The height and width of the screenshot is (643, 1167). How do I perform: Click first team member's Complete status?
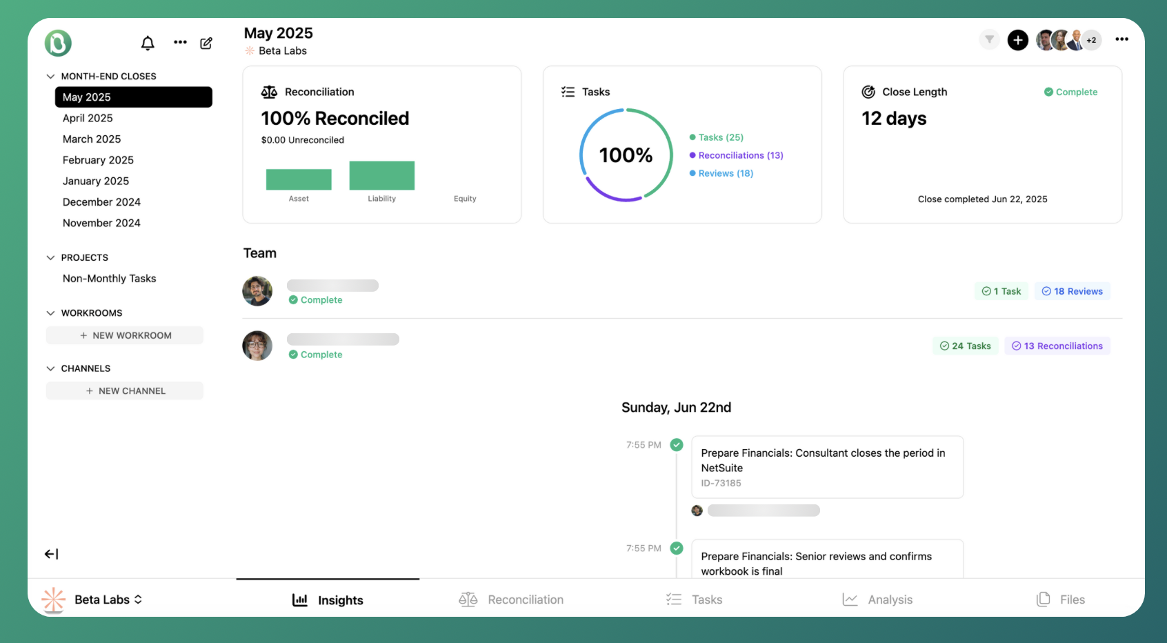coord(315,300)
